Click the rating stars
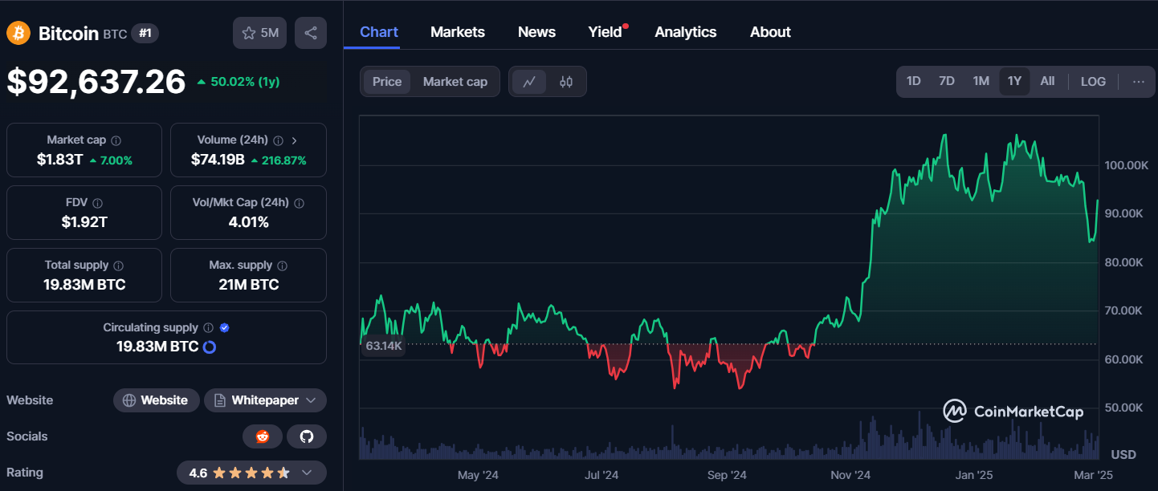This screenshot has width=1158, height=491. [251, 473]
